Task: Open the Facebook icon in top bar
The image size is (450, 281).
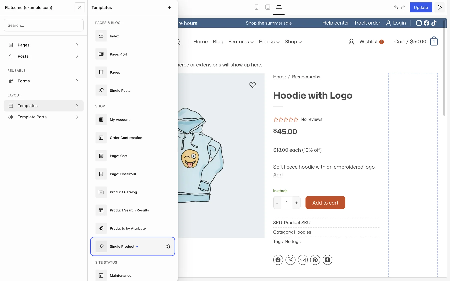Action: pyautogui.click(x=426, y=23)
